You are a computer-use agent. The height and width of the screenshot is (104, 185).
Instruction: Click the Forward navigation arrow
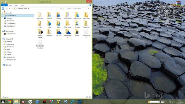(x=7, y=8)
